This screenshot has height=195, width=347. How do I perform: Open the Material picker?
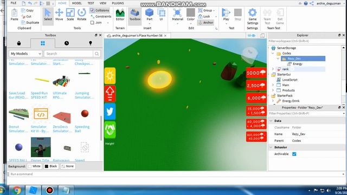point(177,15)
